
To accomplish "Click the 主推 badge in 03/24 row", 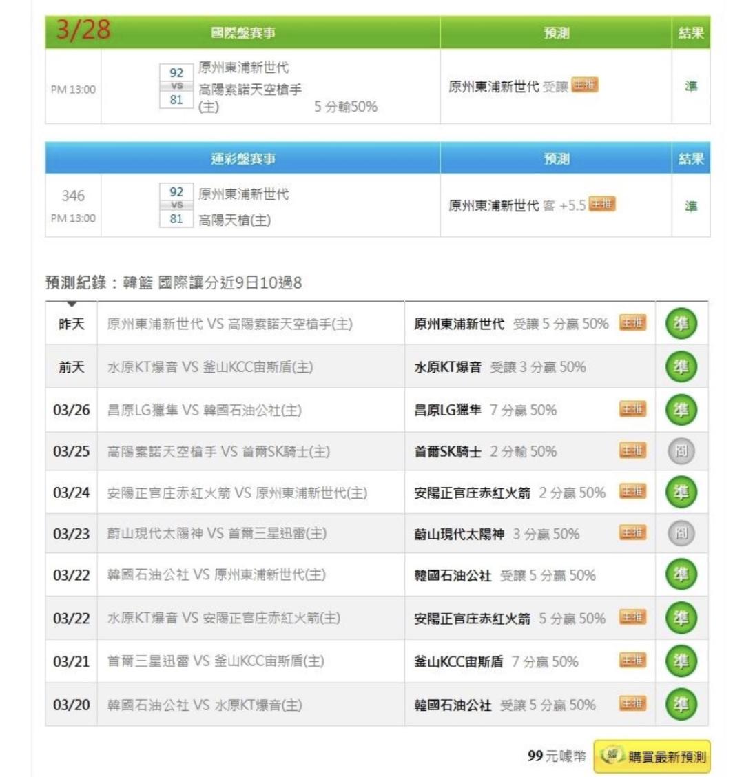I will [x=632, y=492].
